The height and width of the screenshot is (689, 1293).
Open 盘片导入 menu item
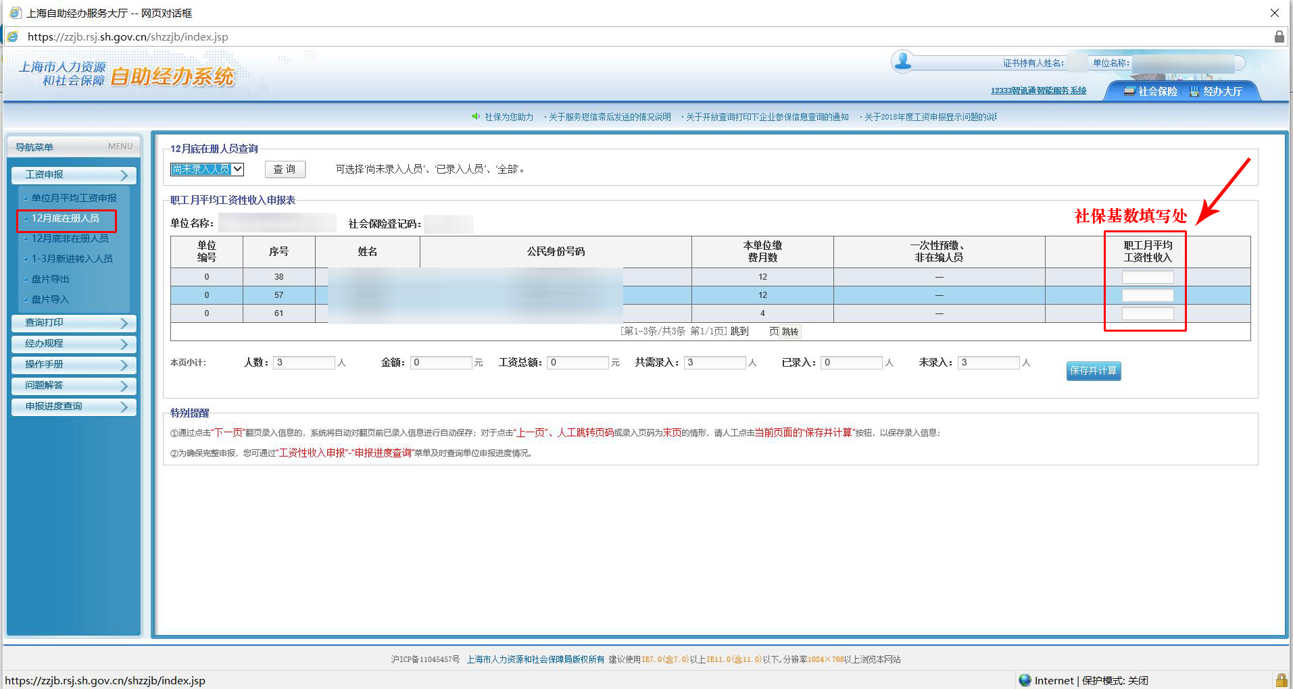[51, 299]
